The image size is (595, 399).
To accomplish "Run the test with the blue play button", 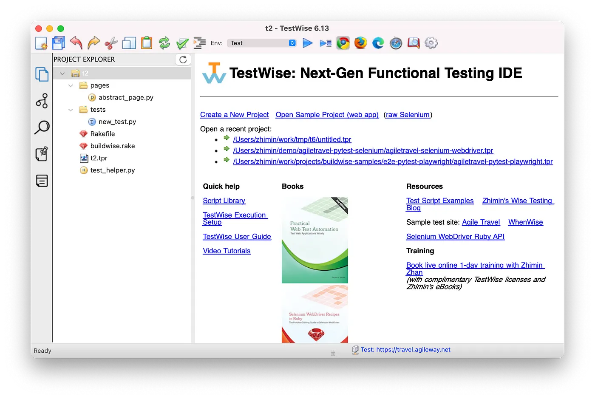I will coord(308,43).
